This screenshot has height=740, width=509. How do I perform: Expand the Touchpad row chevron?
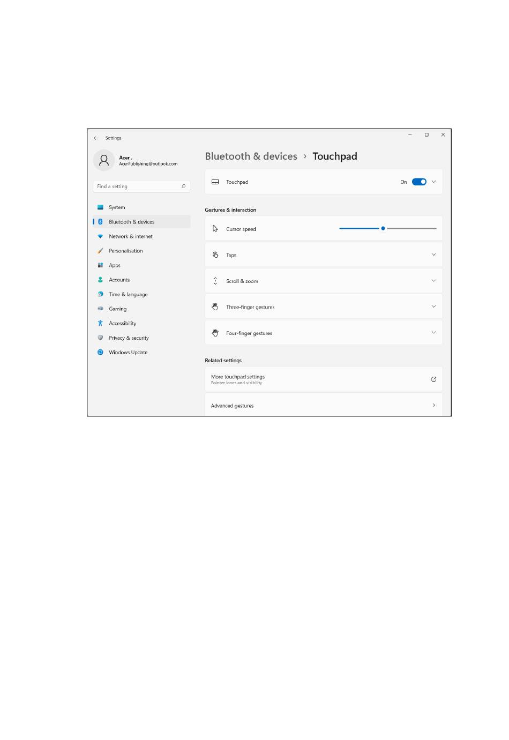click(434, 182)
